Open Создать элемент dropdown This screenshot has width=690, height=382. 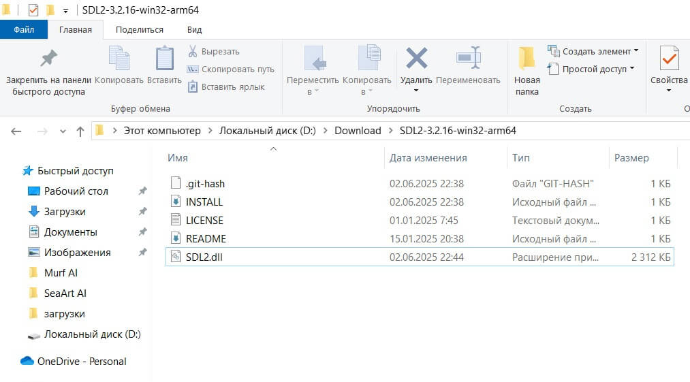point(593,51)
